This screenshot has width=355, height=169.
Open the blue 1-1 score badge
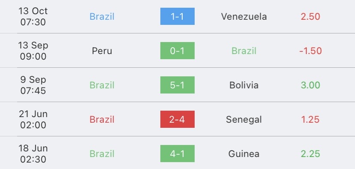(177, 16)
